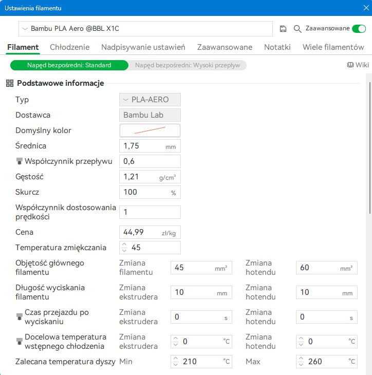Select Napęd bezpośredni: Standard option
372x375 pixels.
69,65
